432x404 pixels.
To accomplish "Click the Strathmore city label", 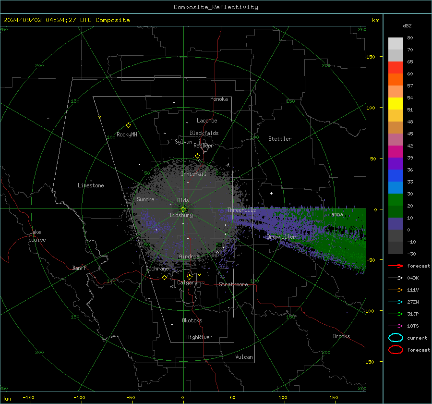I will [233, 284].
